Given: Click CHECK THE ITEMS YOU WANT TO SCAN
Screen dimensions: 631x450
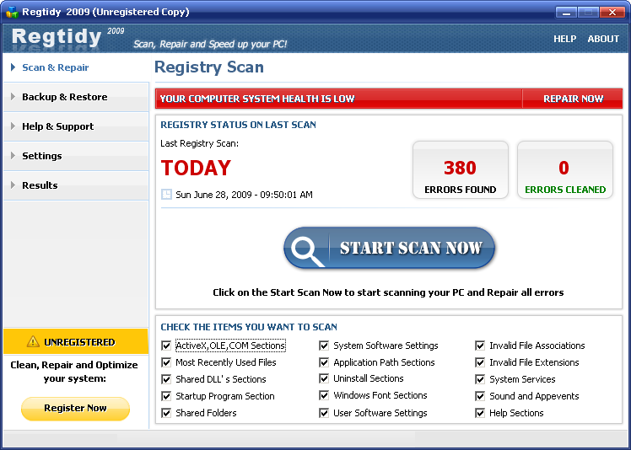Looking at the screenshot, I should pos(249,327).
